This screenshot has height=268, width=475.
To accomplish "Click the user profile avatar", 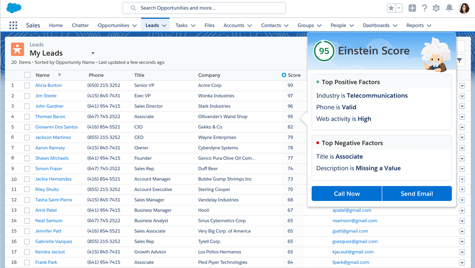I will click(x=464, y=8).
